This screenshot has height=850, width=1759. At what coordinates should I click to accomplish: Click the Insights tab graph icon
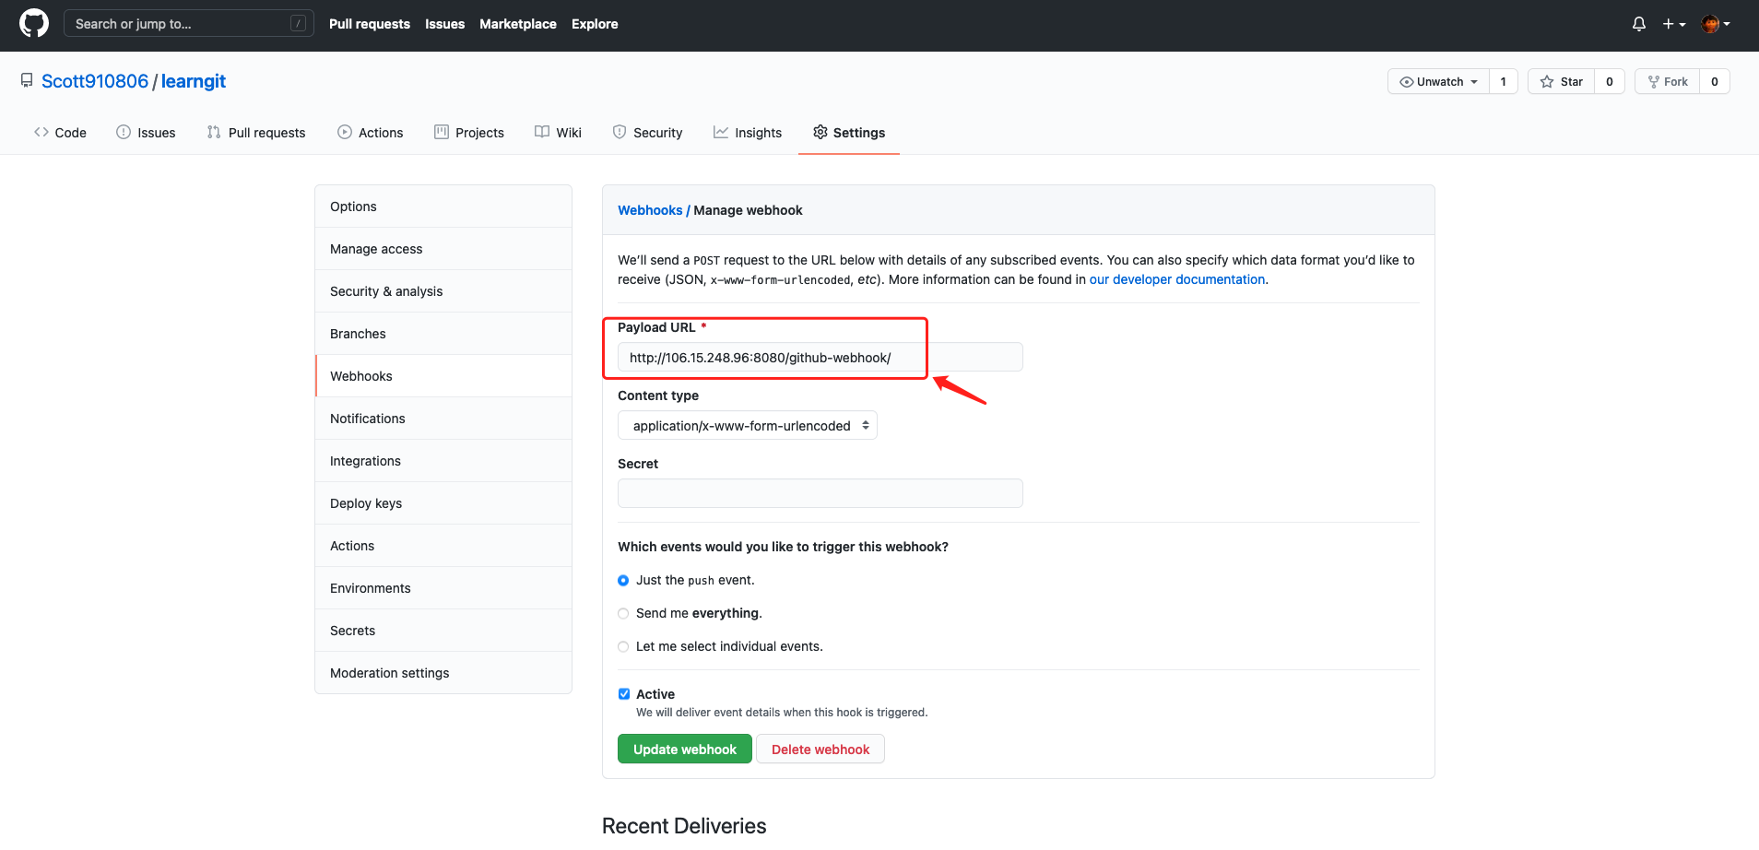[x=721, y=132]
